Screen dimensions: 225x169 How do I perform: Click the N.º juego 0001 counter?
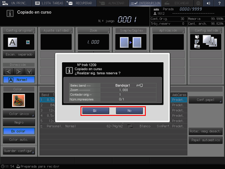pos(127,20)
